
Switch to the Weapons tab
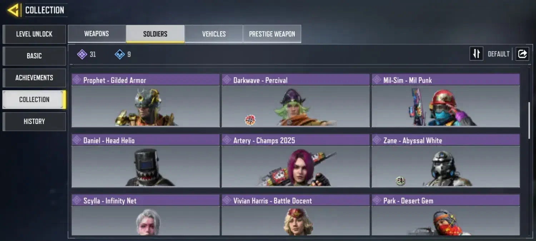coord(96,34)
